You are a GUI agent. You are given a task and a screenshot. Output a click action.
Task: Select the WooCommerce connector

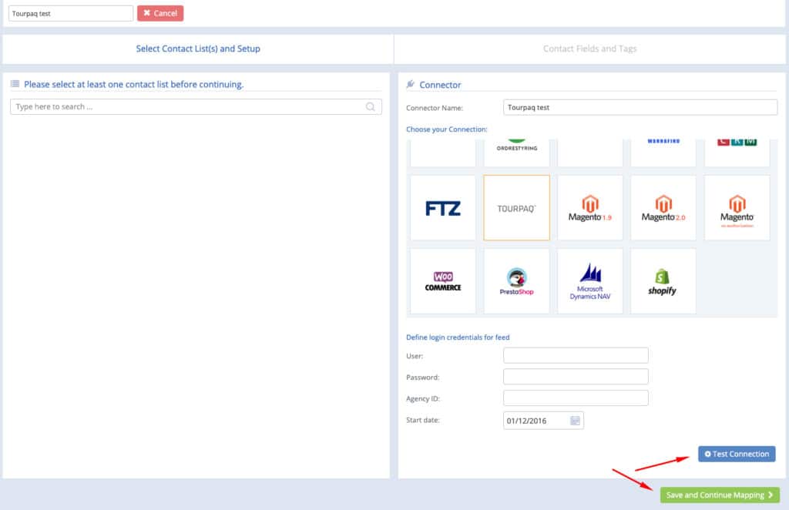[443, 281]
